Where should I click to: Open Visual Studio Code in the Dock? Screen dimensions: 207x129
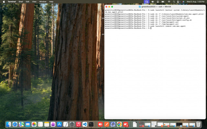[x=85, y=124]
